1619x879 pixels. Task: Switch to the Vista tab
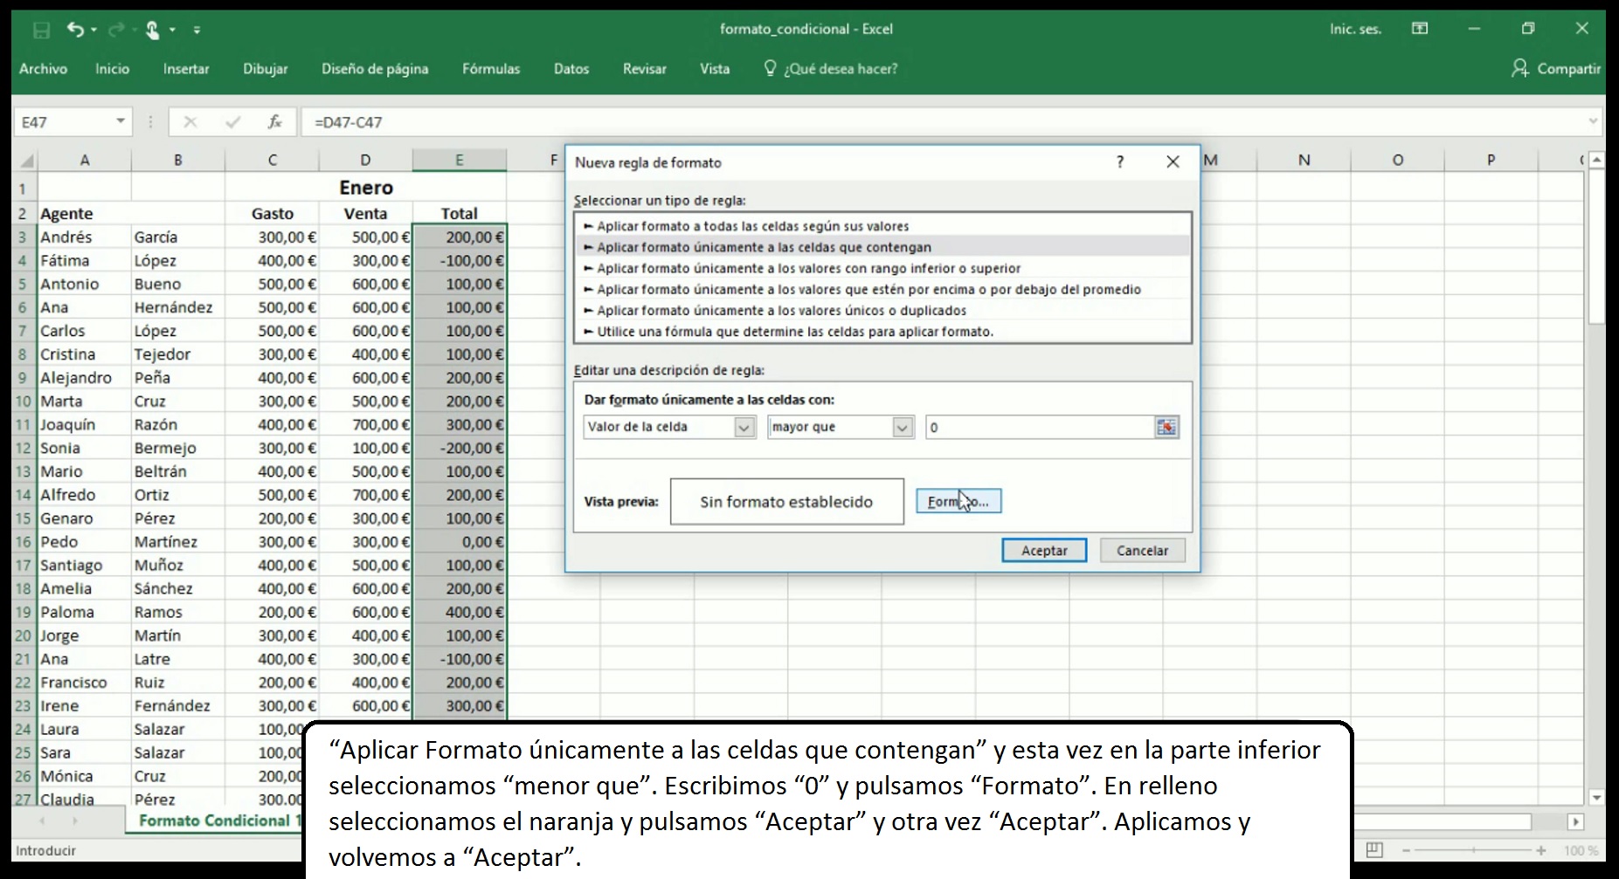(714, 68)
